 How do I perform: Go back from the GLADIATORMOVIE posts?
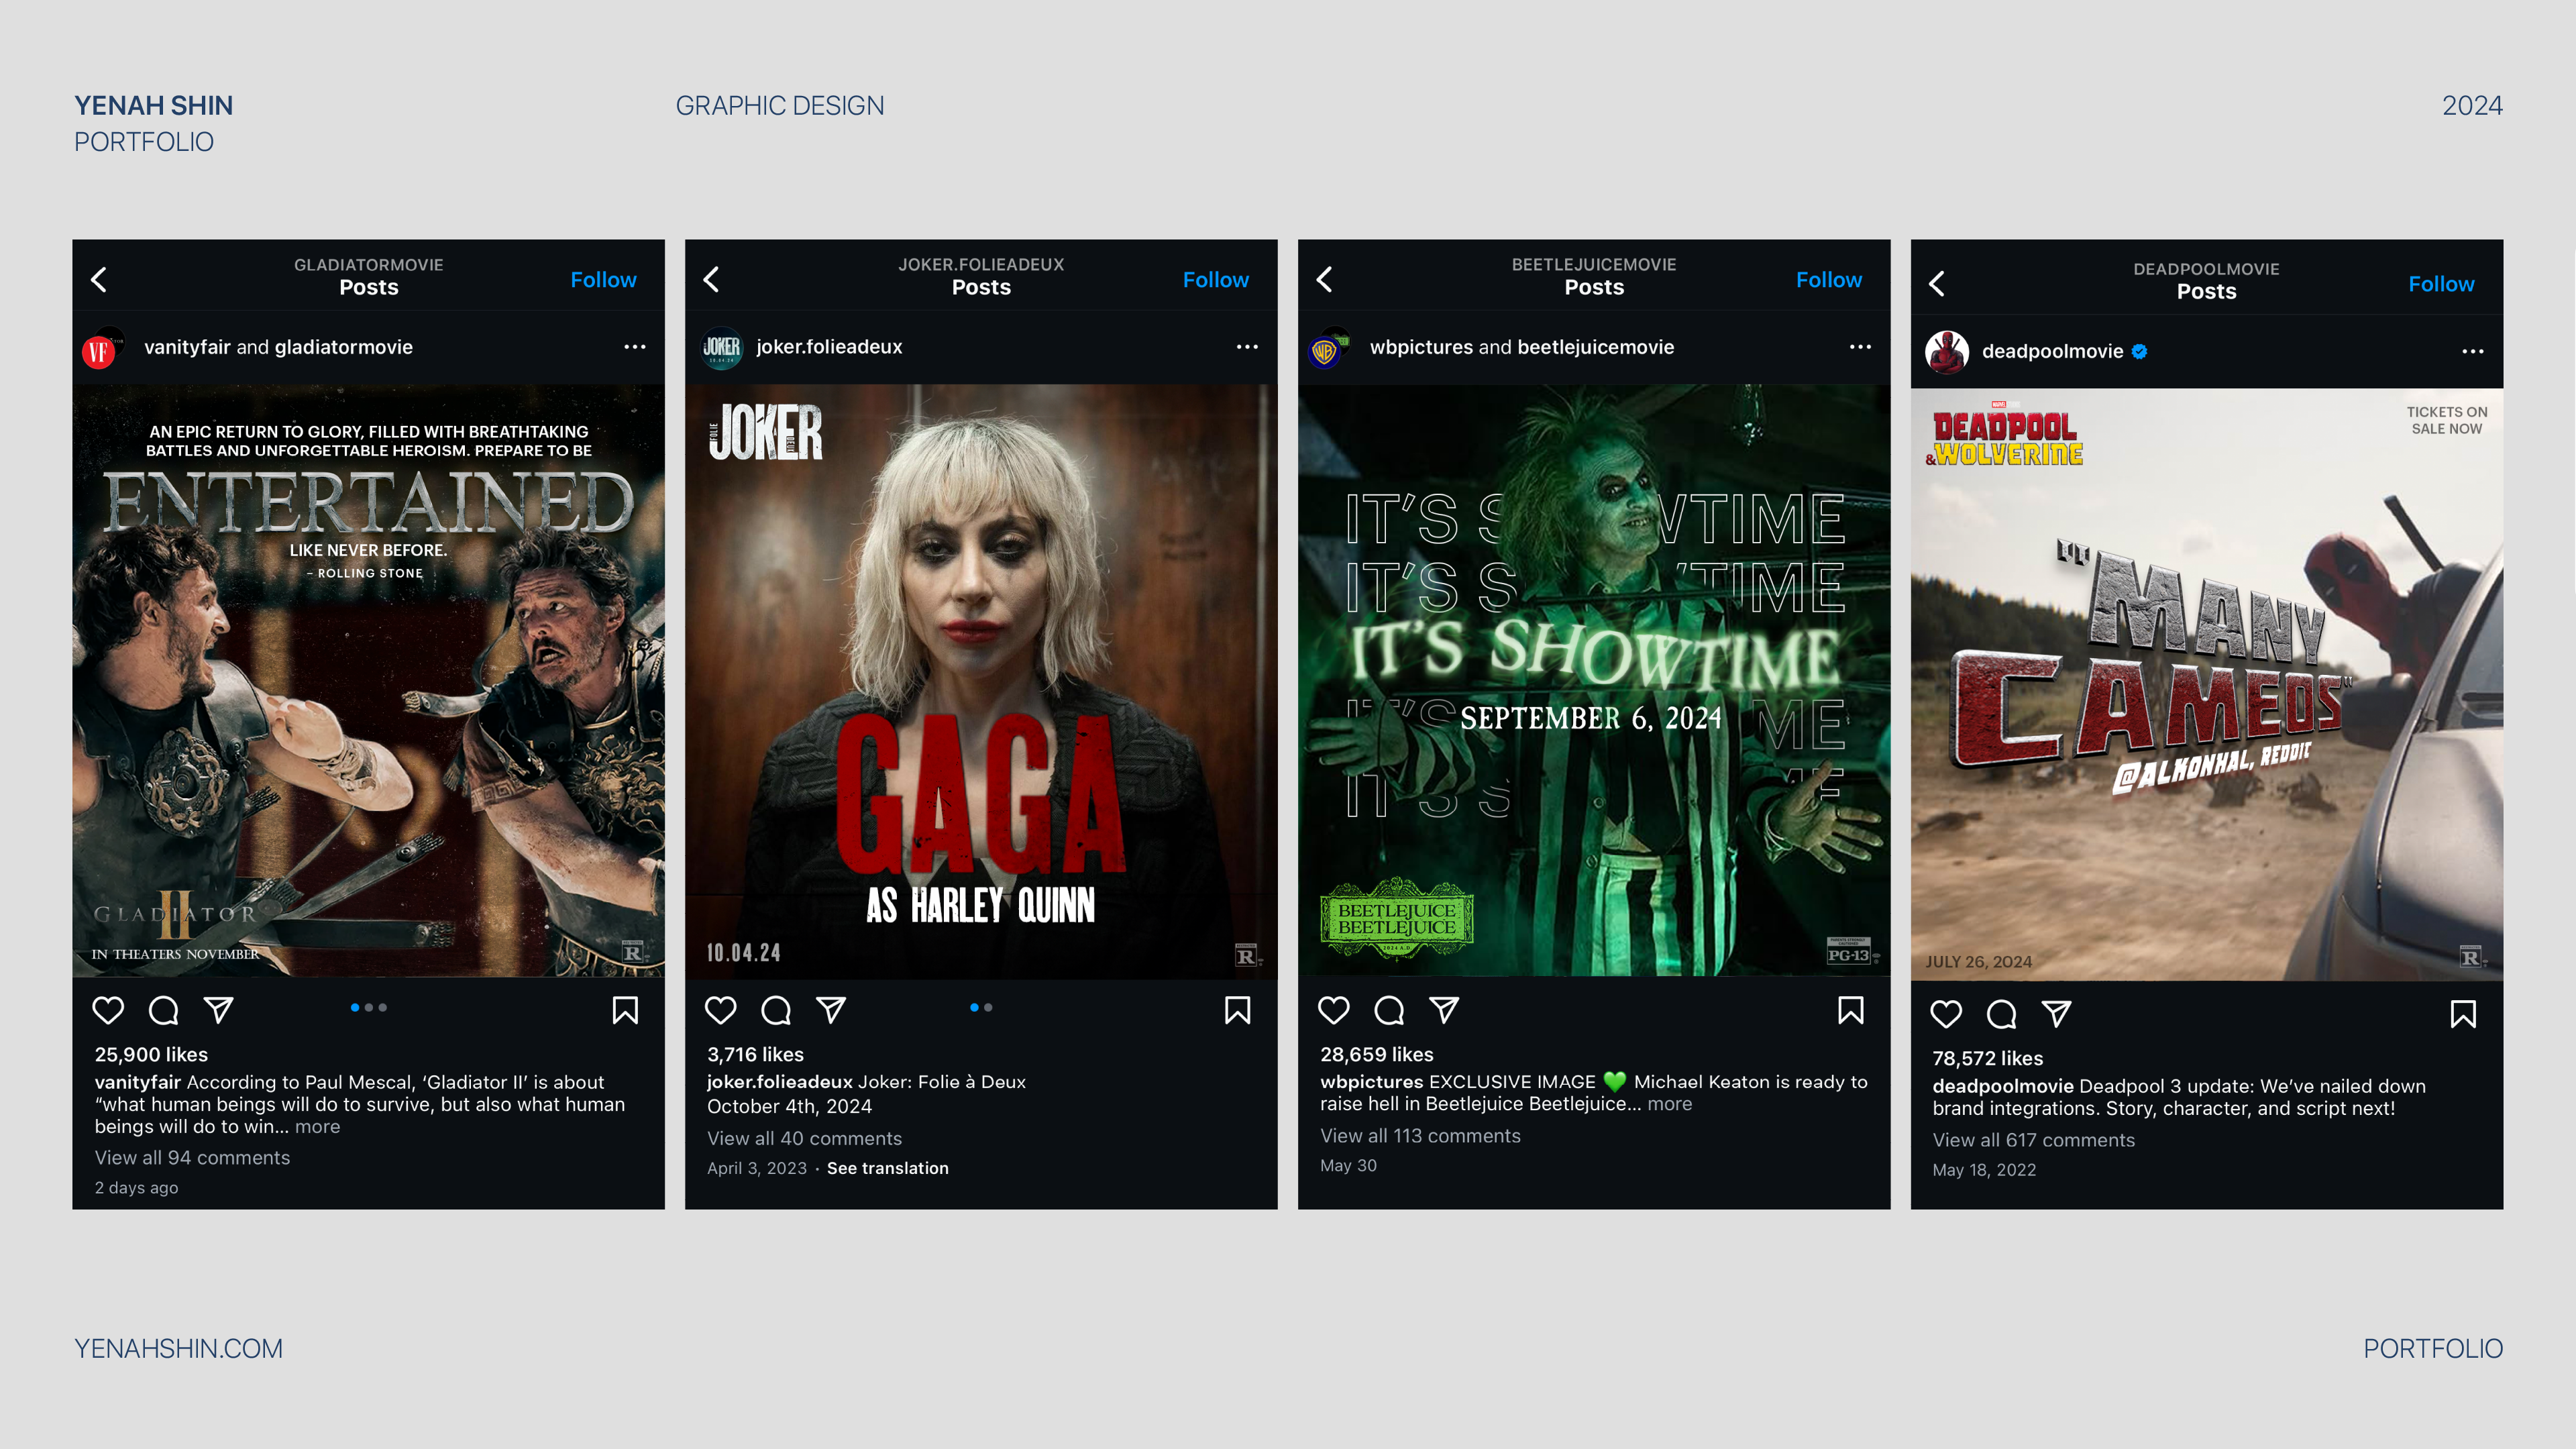click(99, 279)
